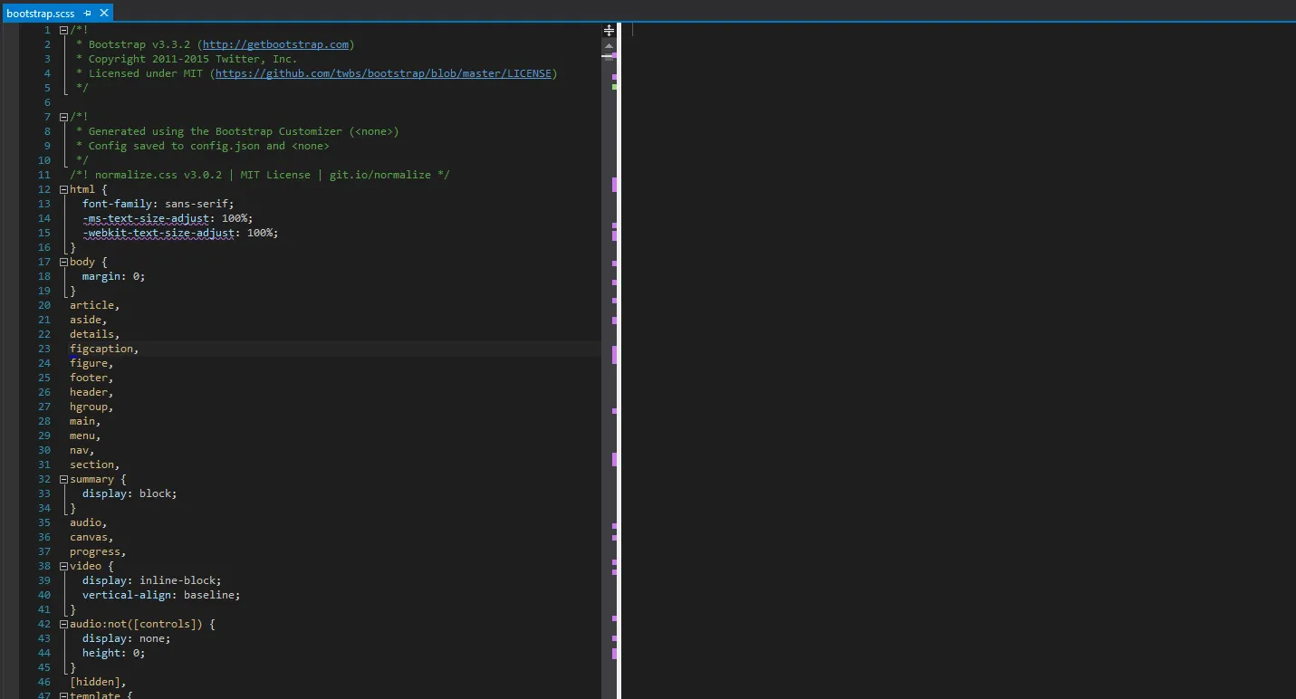1296x699 pixels.
Task: Click the editor split handle icon
Action: [610, 30]
